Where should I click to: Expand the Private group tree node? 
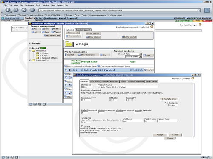click(x=30, y=43)
